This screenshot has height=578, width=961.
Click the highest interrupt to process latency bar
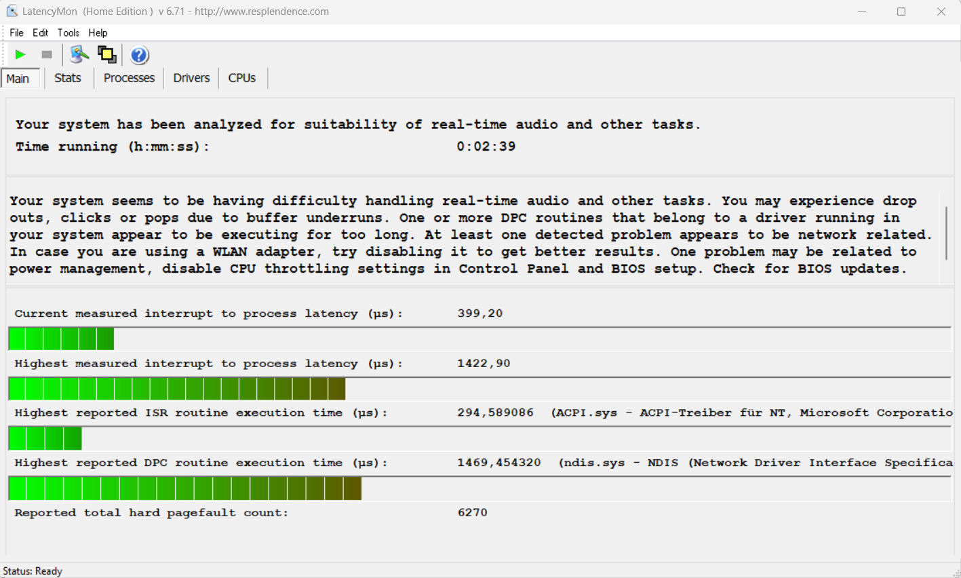click(x=479, y=389)
